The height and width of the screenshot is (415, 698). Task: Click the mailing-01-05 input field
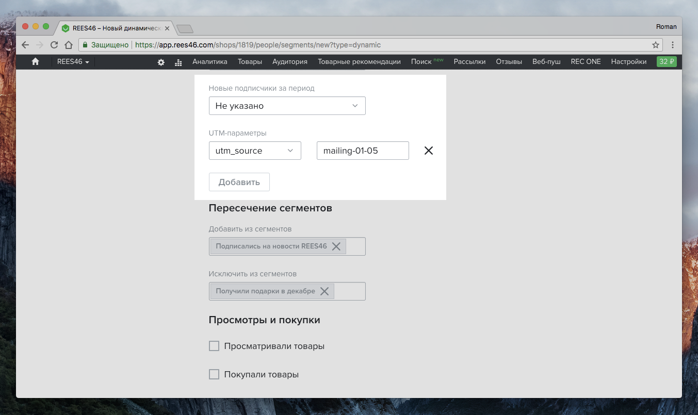tap(363, 150)
